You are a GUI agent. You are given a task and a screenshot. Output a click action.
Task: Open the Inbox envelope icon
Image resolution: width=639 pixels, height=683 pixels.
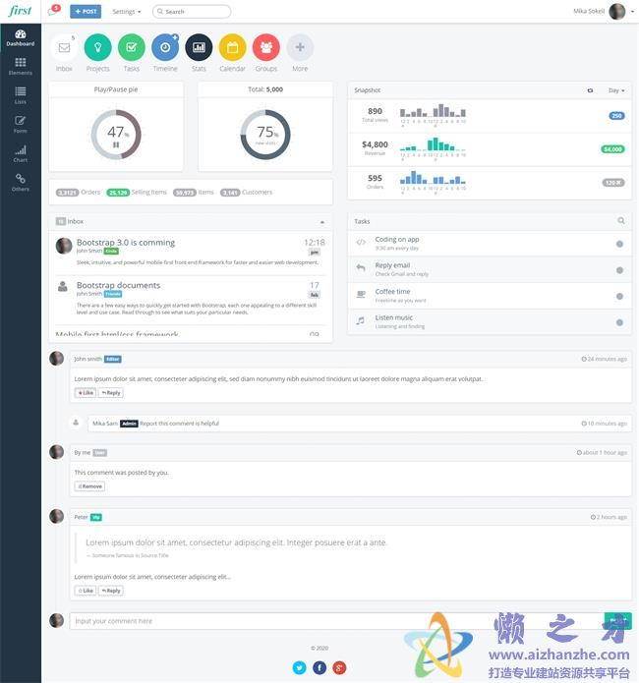point(64,47)
